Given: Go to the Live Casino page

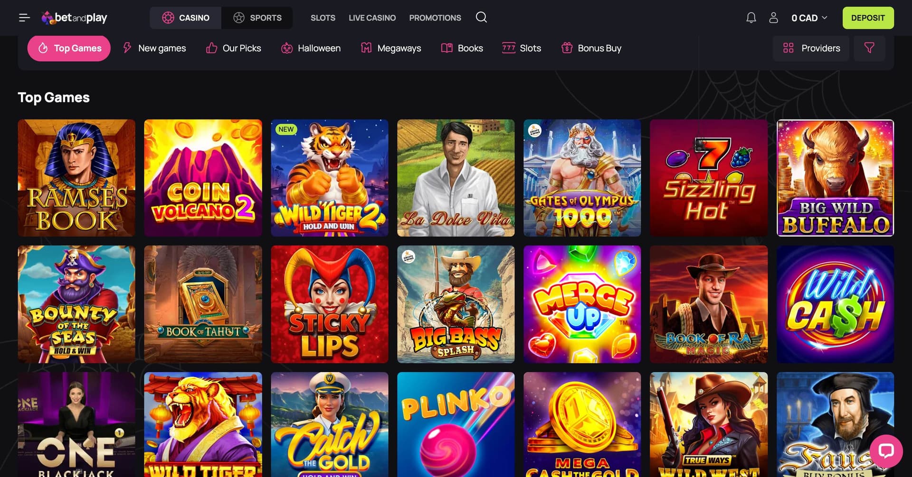Looking at the screenshot, I should (x=372, y=18).
